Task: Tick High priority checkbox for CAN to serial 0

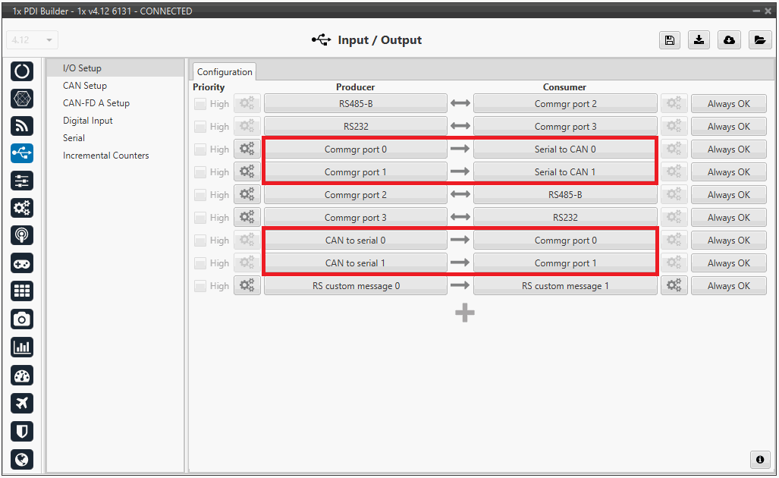Action: [x=200, y=241]
